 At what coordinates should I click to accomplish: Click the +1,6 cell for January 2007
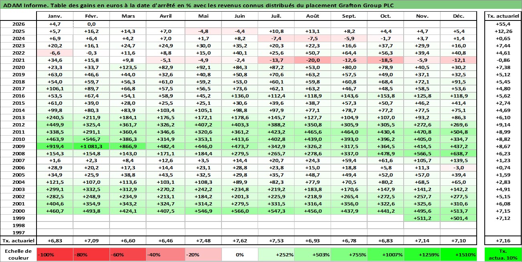55,161
